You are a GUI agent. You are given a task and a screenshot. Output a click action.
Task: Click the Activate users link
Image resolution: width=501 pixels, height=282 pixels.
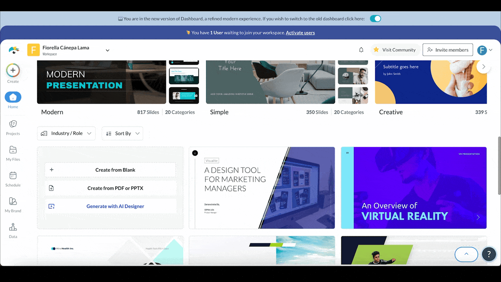300,33
